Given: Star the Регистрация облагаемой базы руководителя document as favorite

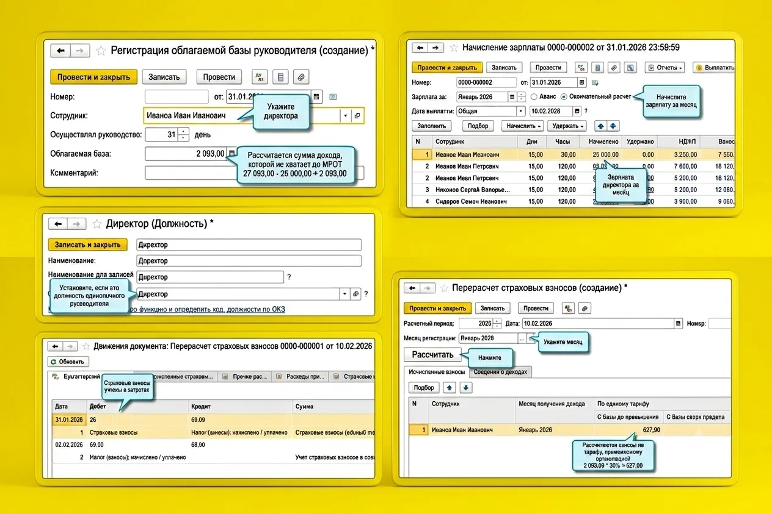Looking at the screenshot, I should tap(101, 51).
